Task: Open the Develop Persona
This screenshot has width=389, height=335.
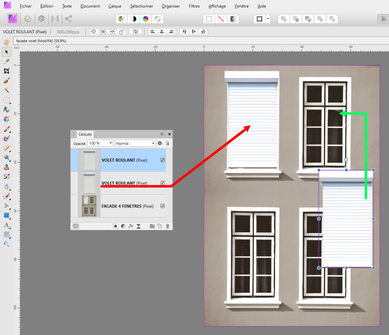Action: 41,18
